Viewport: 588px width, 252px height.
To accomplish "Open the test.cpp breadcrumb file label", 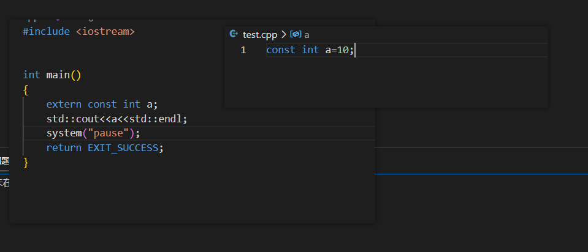I will click(x=260, y=35).
